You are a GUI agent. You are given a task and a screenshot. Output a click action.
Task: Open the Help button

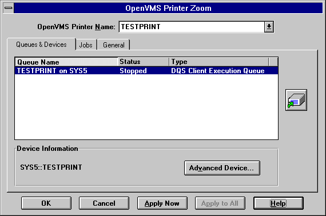coord(278,203)
